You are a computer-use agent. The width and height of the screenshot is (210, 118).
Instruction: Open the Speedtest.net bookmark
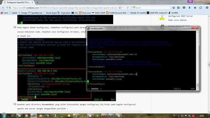click(x=35, y=13)
